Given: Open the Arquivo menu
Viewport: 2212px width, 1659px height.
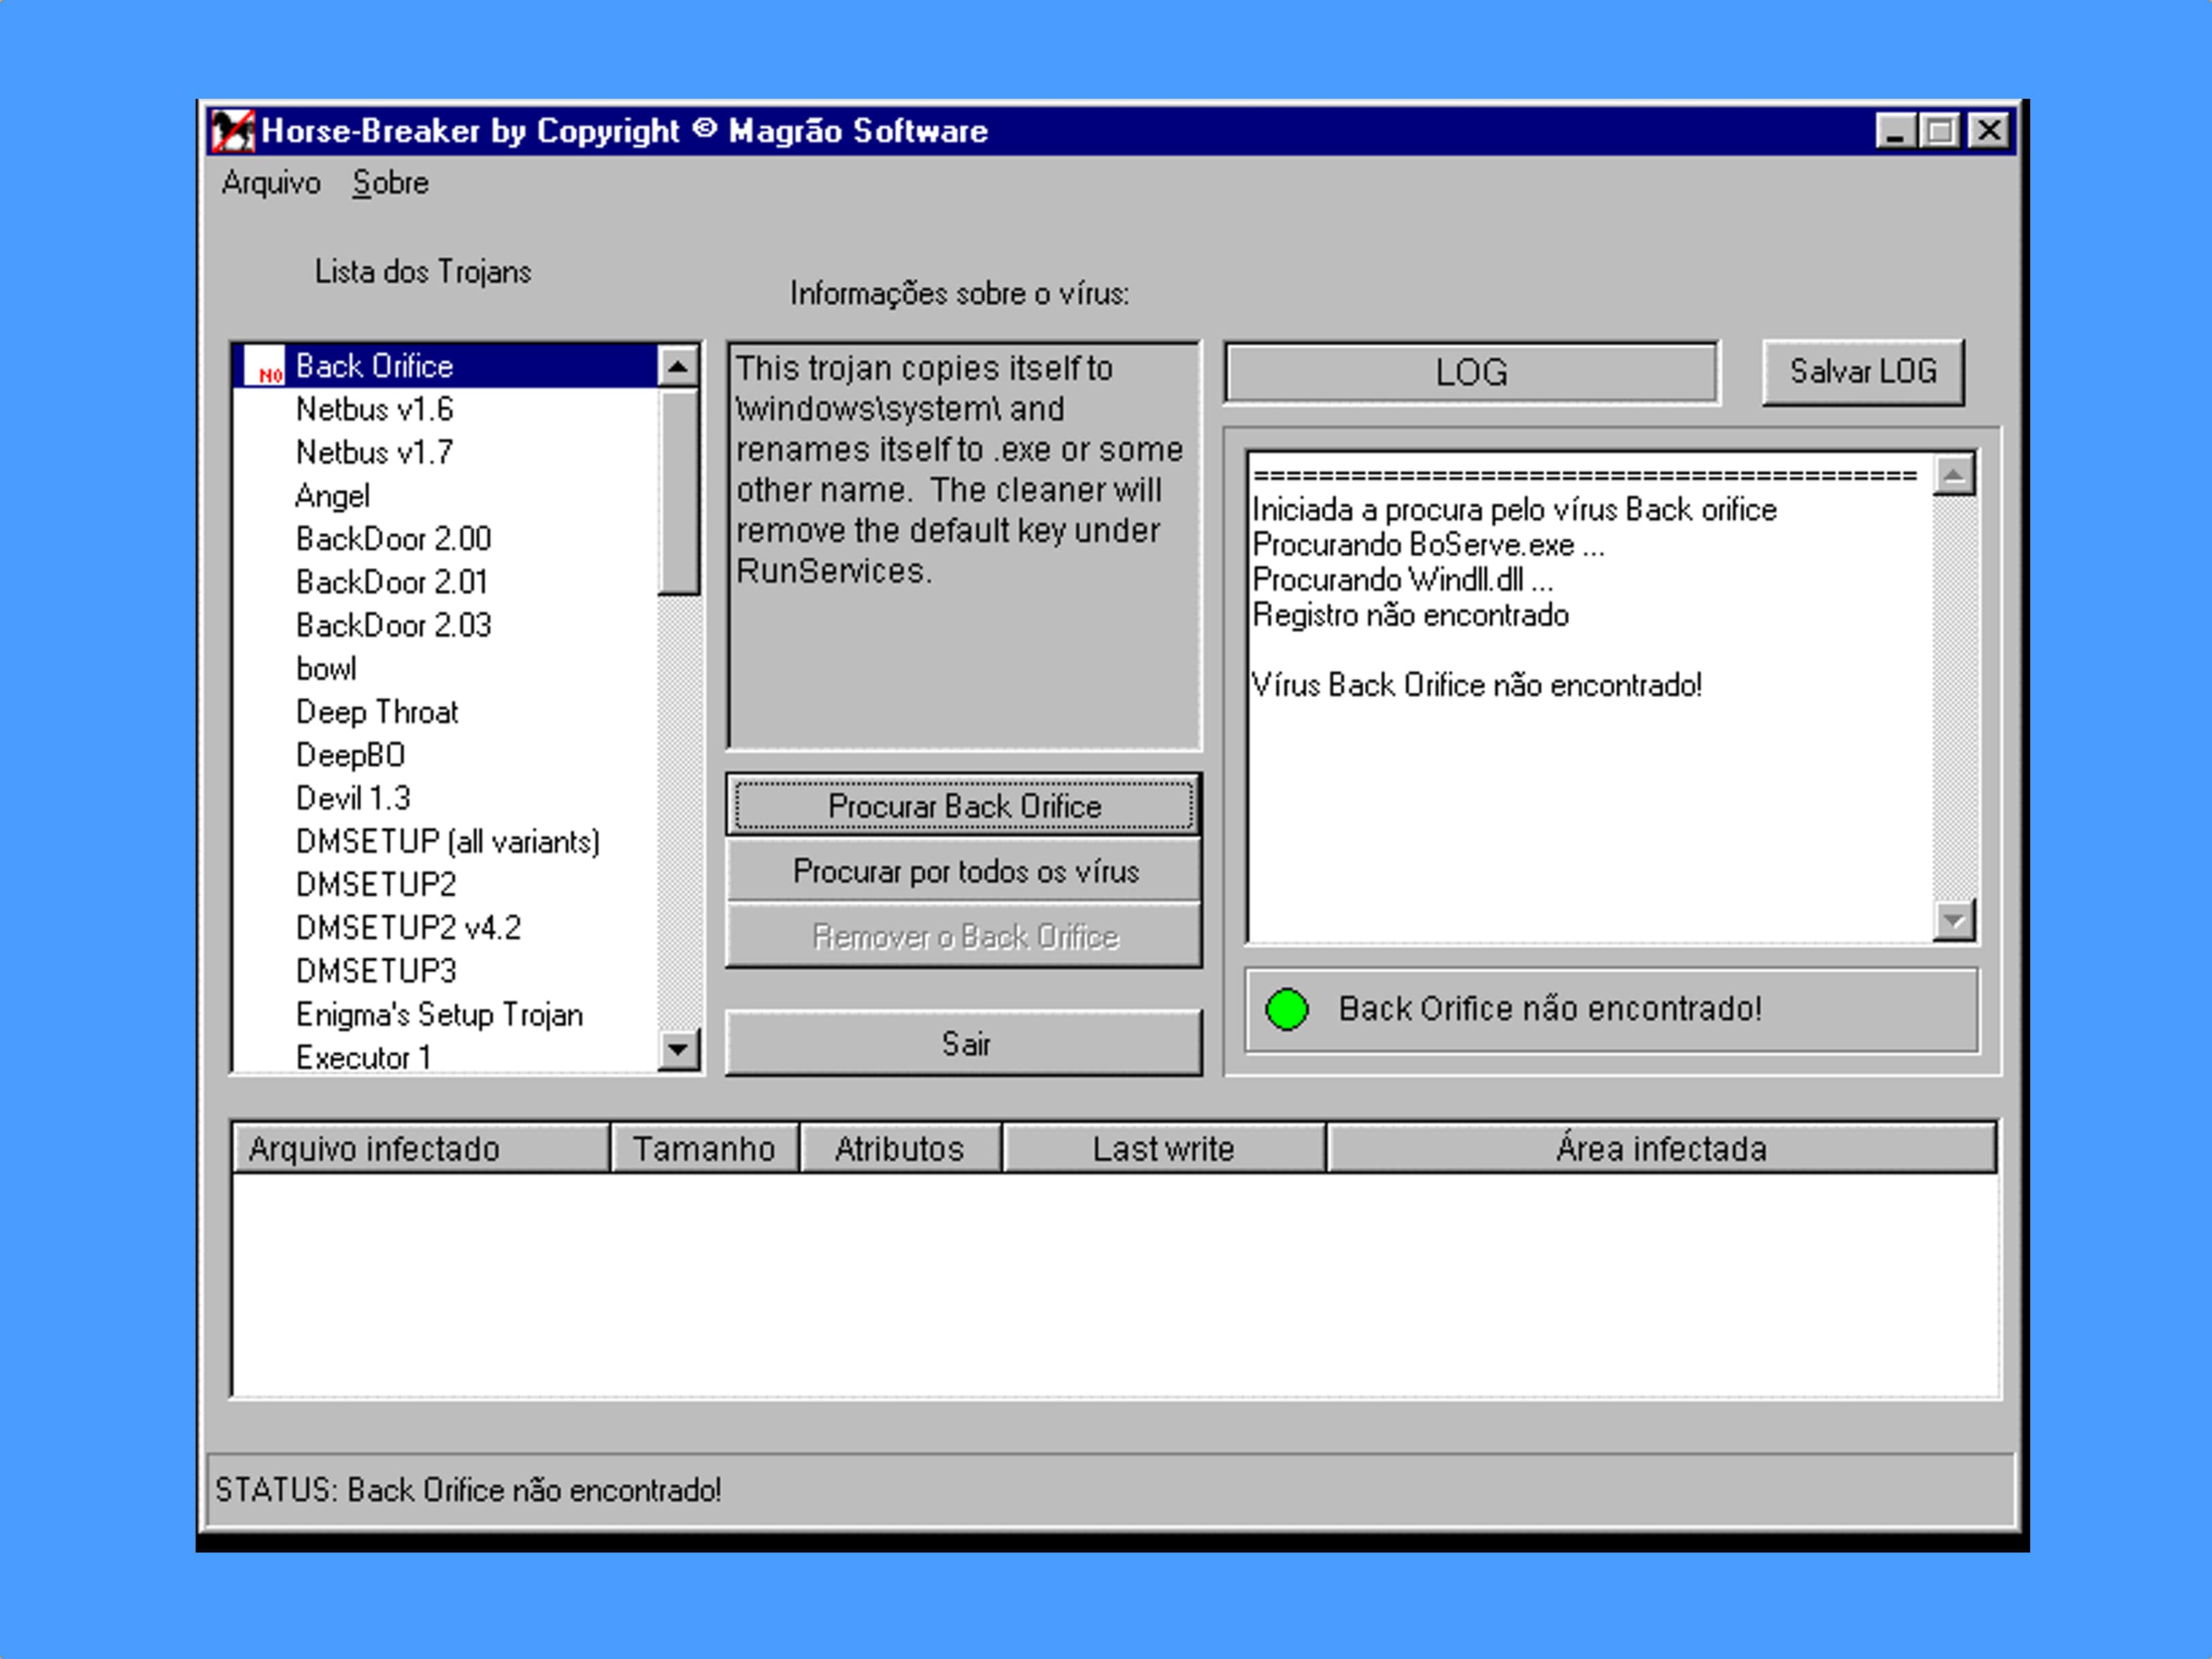Looking at the screenshot, I should point(271,183).
